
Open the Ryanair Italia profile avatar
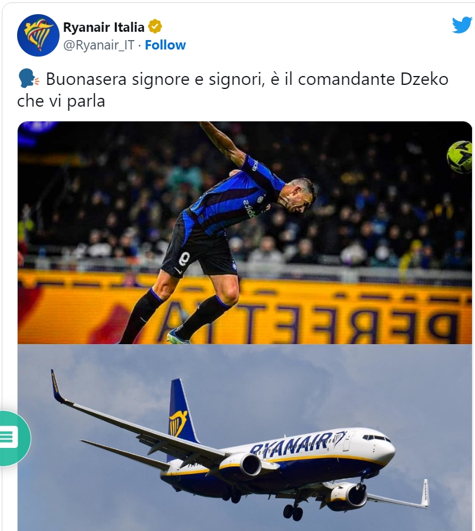[38, 35]
